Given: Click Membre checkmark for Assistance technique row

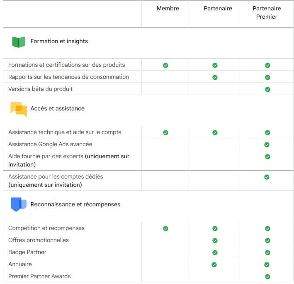Looking at the screenshot, I should tap(165, 132).
